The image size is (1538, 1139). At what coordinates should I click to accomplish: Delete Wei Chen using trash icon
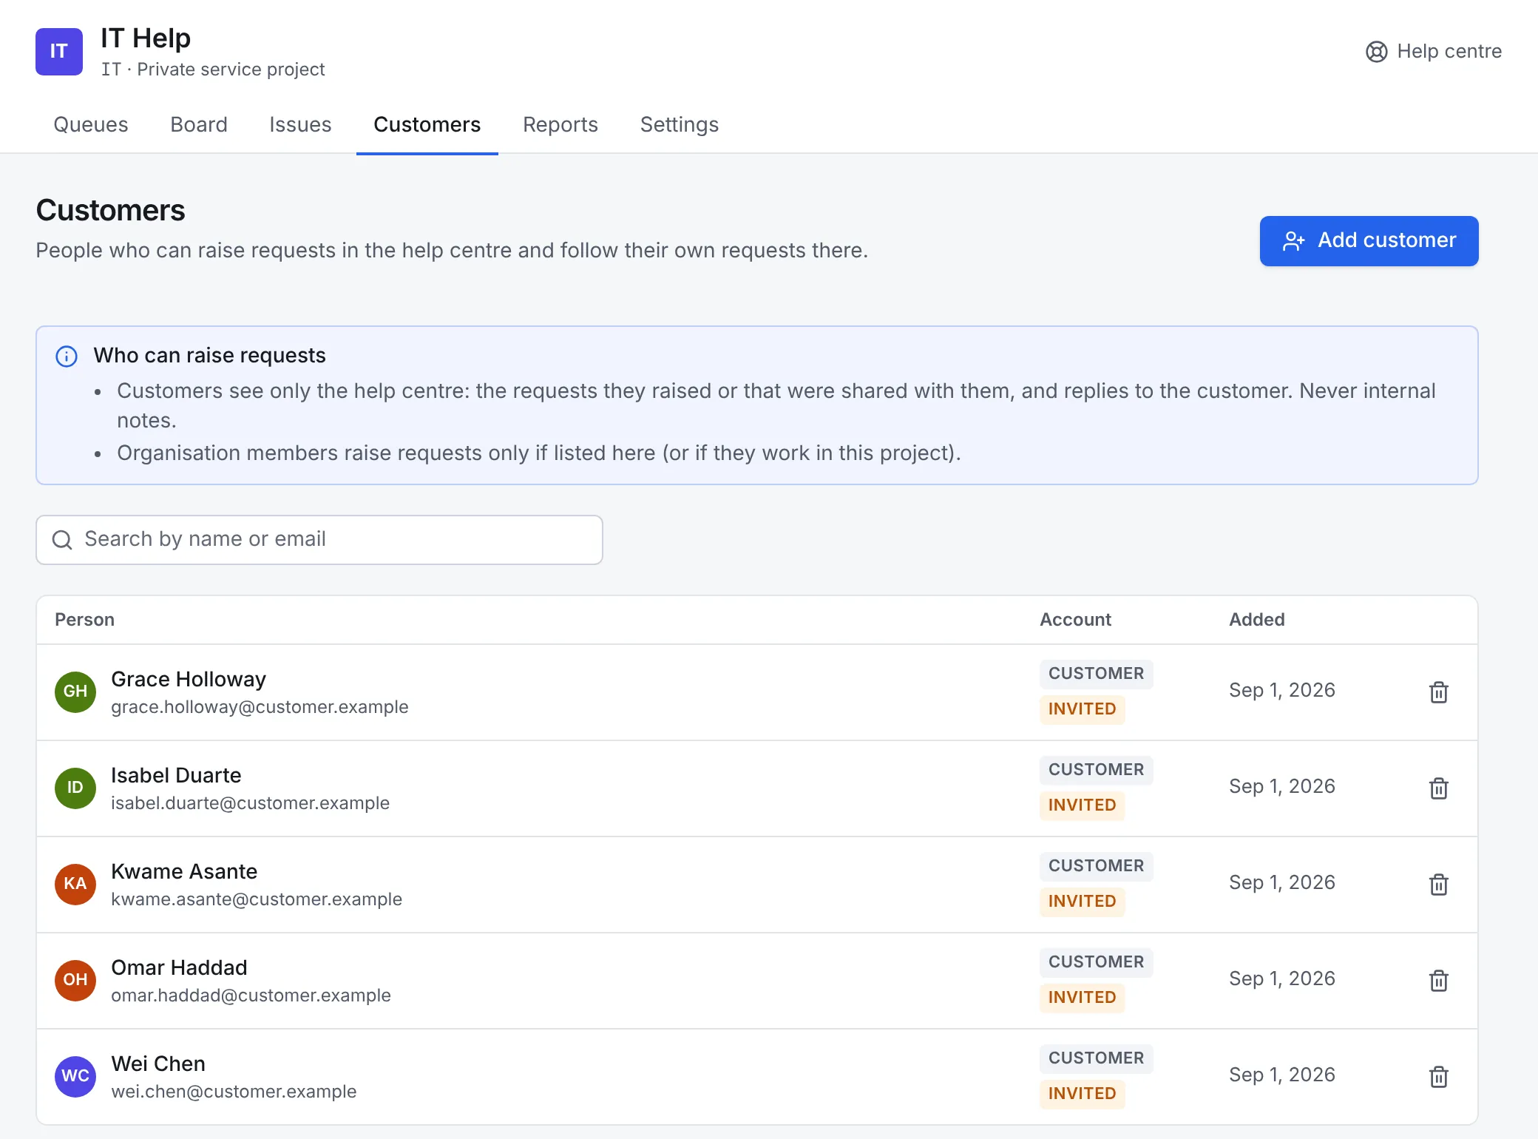[1438, 1077]
